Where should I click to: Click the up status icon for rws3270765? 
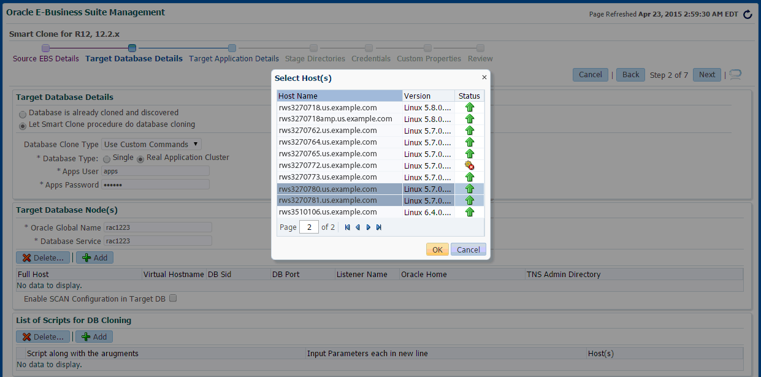(470, 154)
